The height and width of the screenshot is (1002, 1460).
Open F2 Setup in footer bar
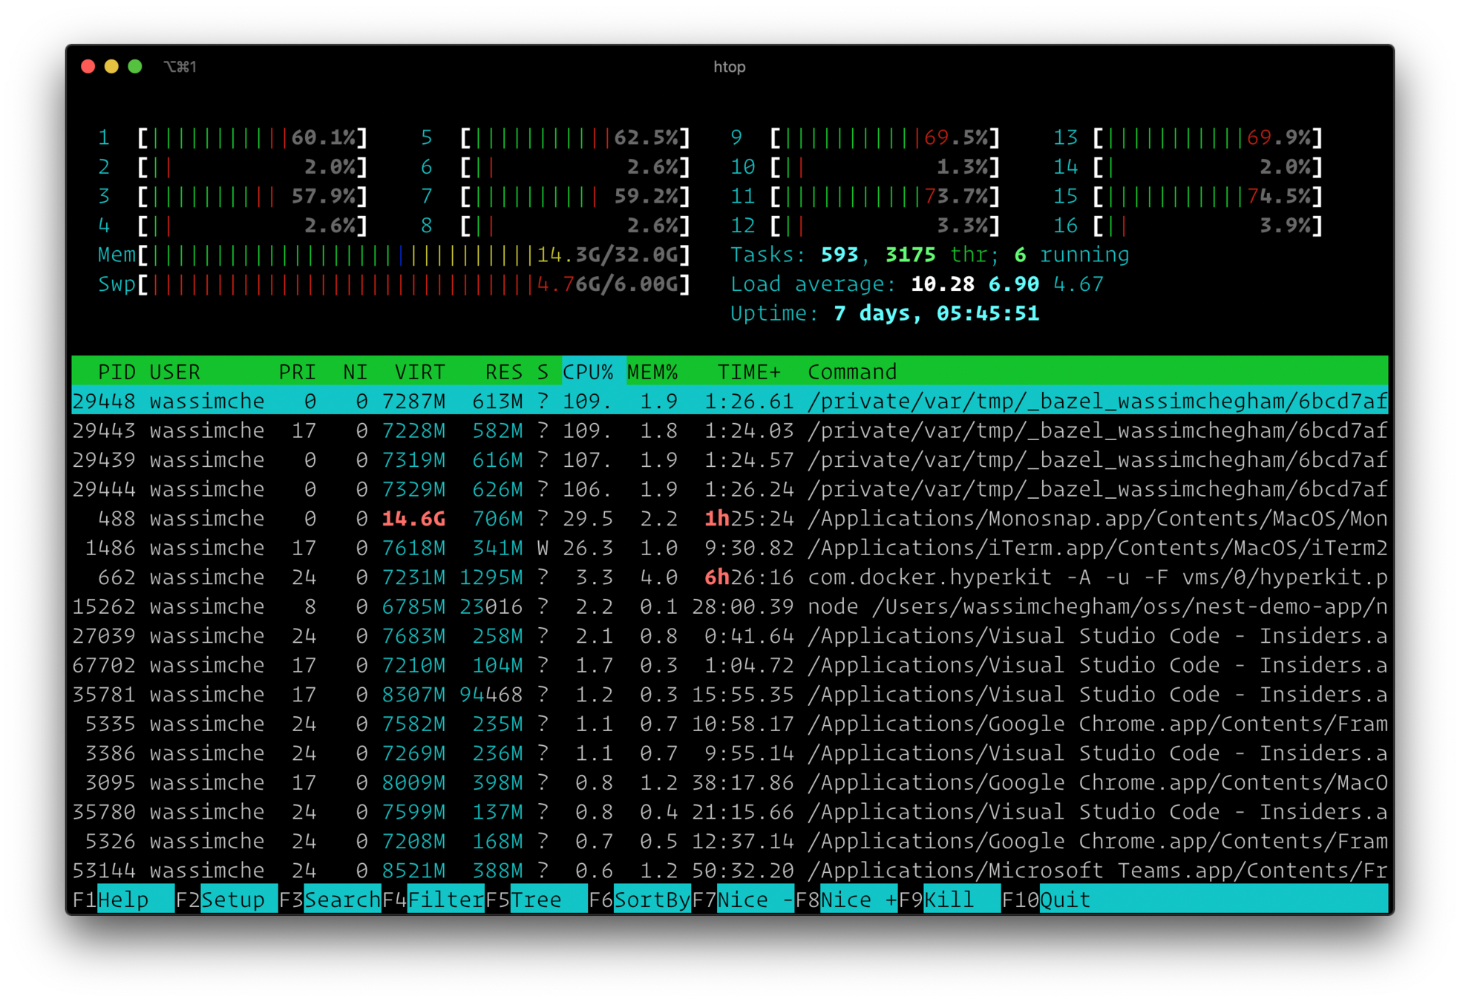(x=232, y=900)
